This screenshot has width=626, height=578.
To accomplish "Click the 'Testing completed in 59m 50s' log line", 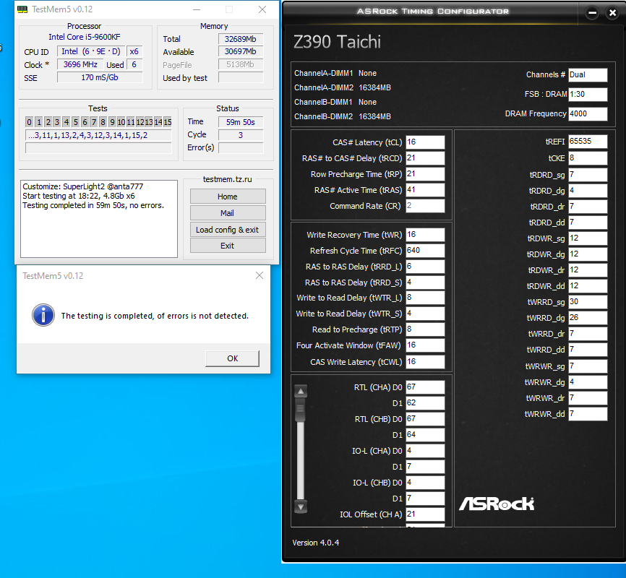I will click(93, 206).
